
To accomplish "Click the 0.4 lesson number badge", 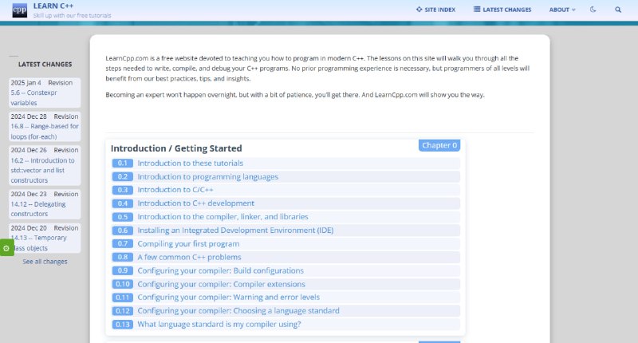I will point(123,203).
